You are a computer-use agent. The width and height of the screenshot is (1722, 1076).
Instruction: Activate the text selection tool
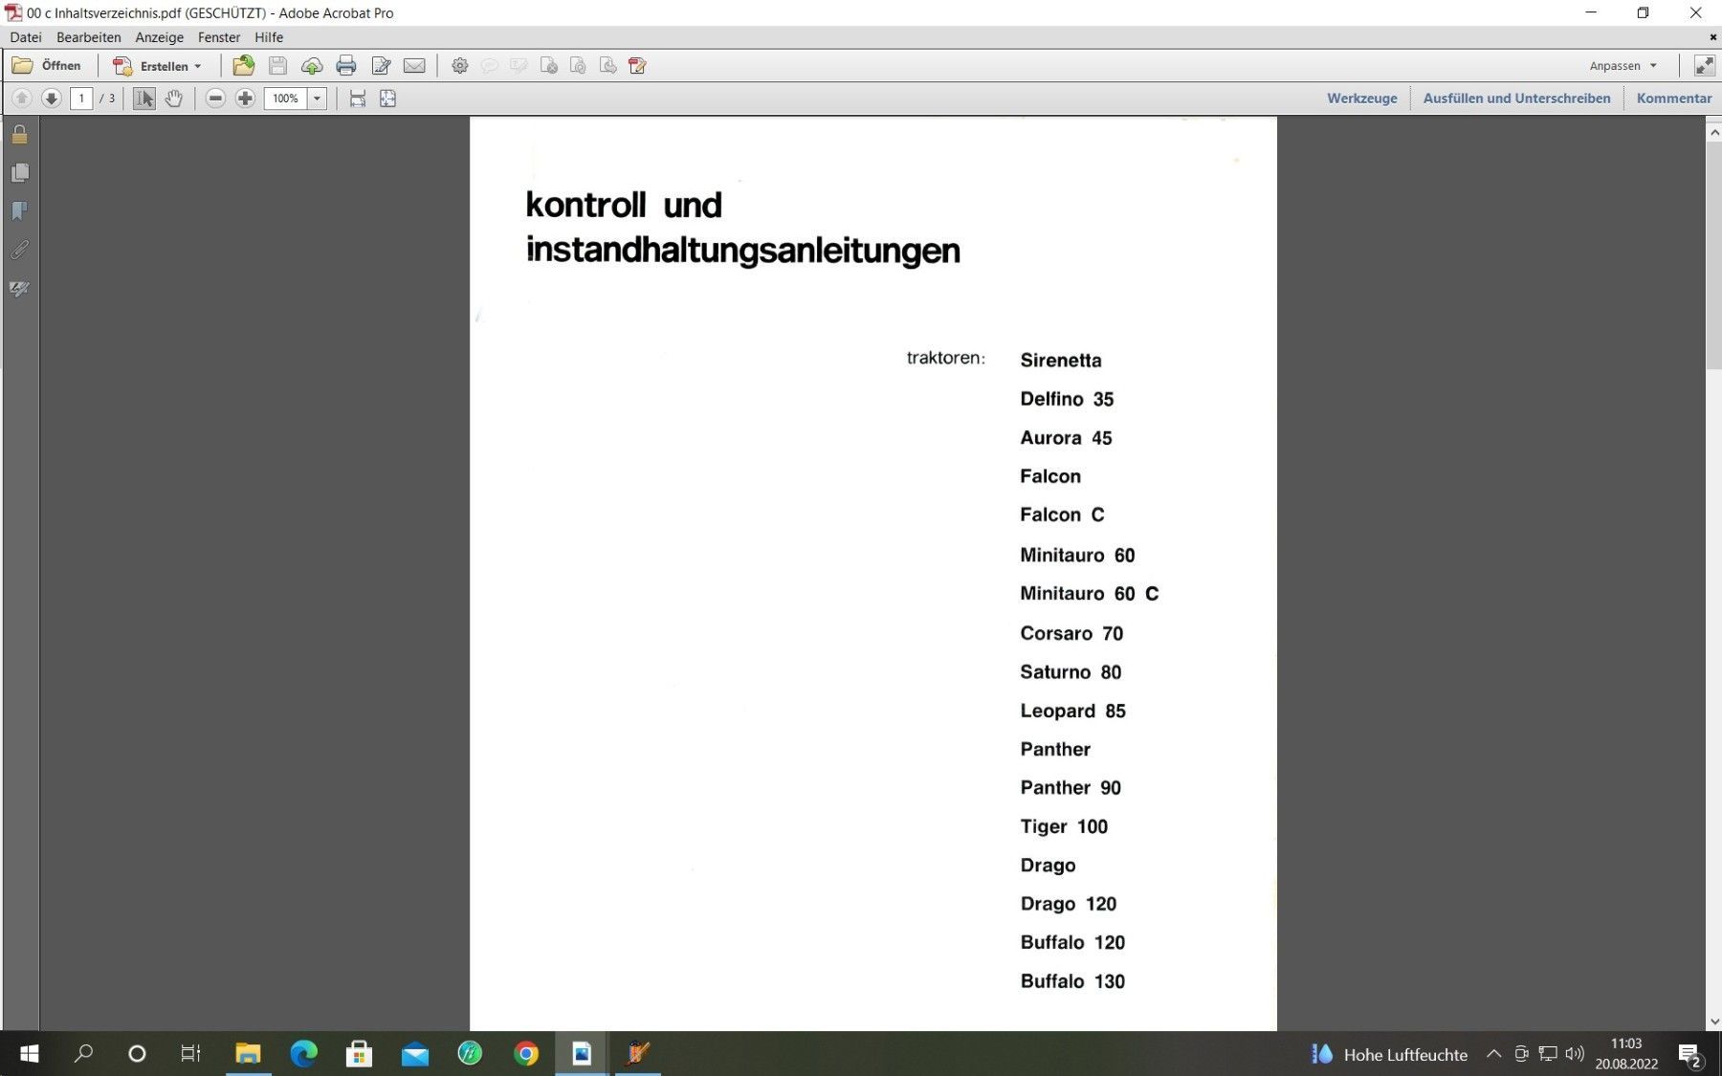[143, 99]
